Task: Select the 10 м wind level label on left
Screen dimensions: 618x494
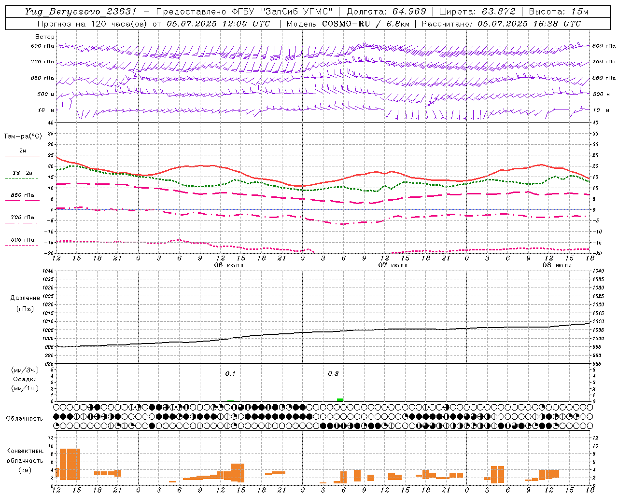Action: [46, 110]
